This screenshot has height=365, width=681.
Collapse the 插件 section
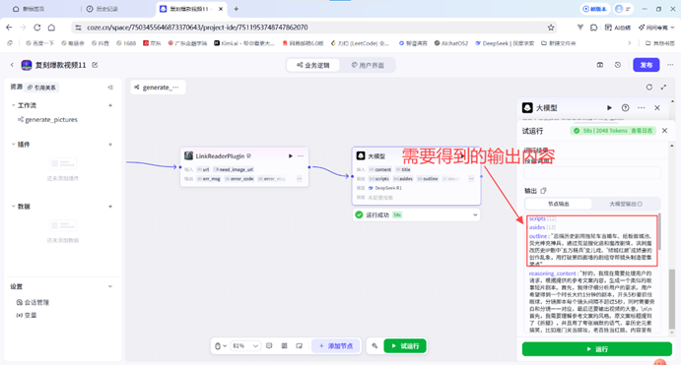[13, 145]
